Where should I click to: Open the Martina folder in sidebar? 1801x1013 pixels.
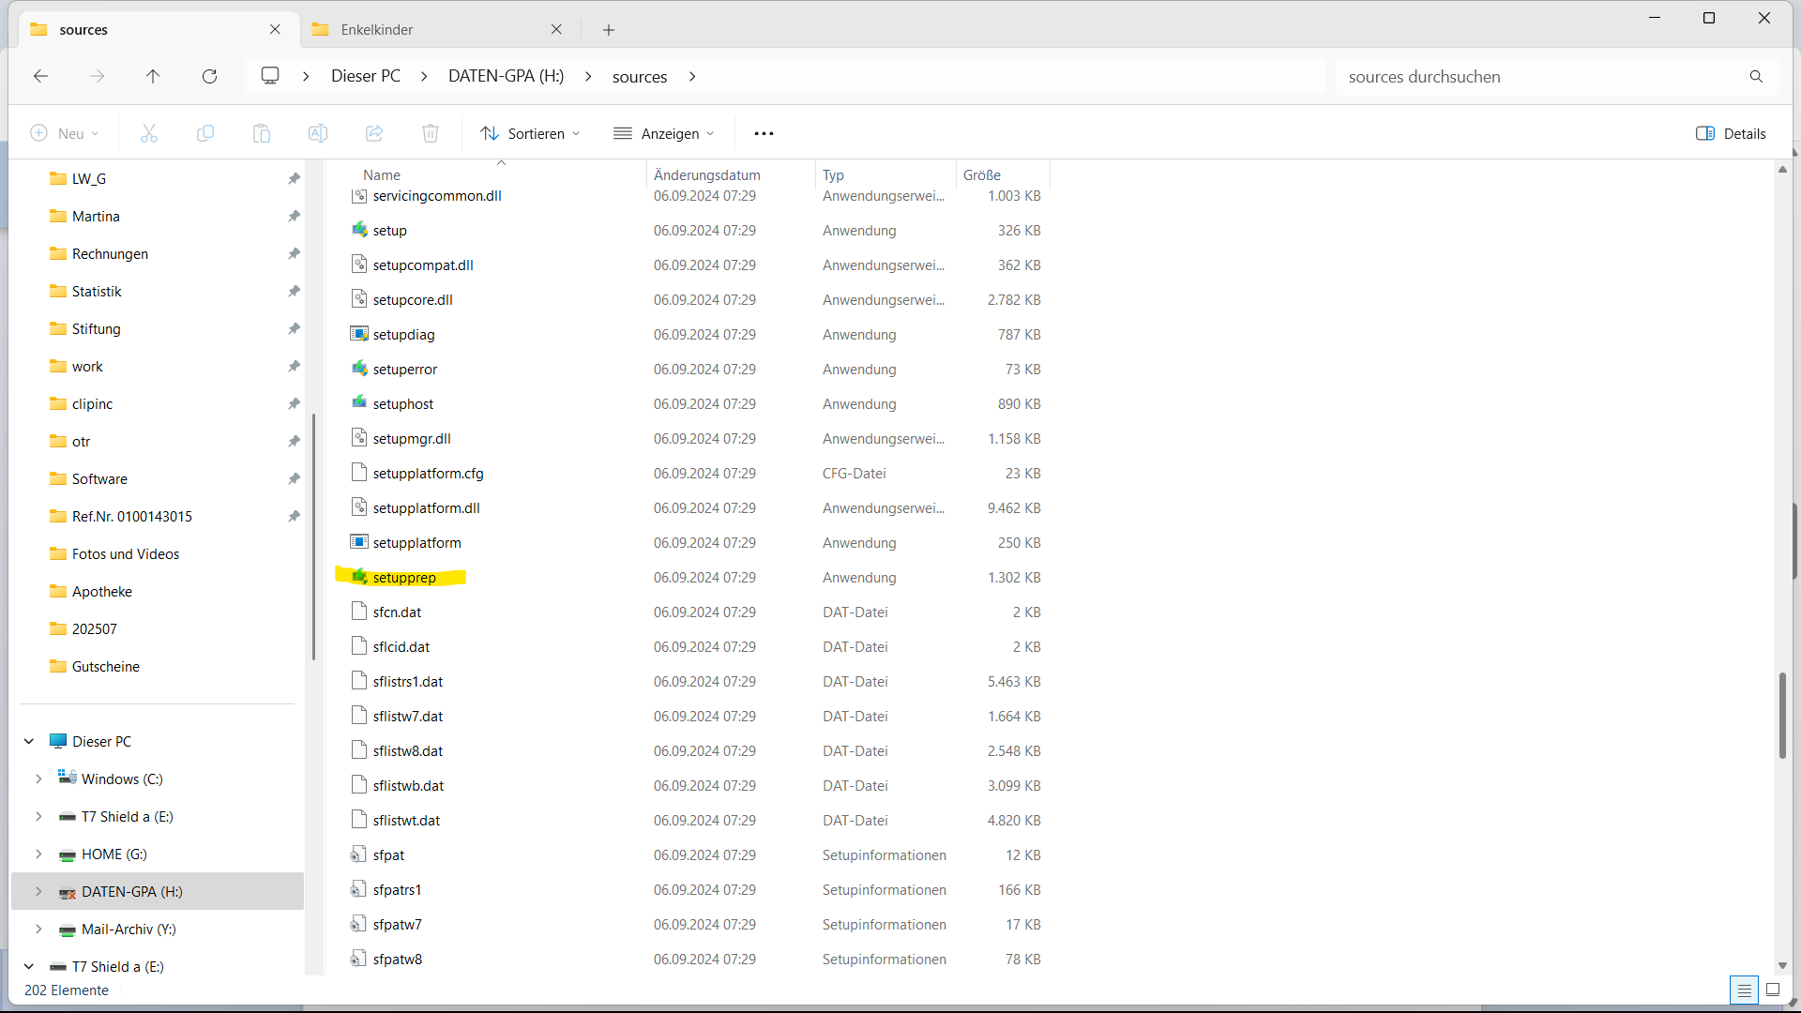[96, 216]
